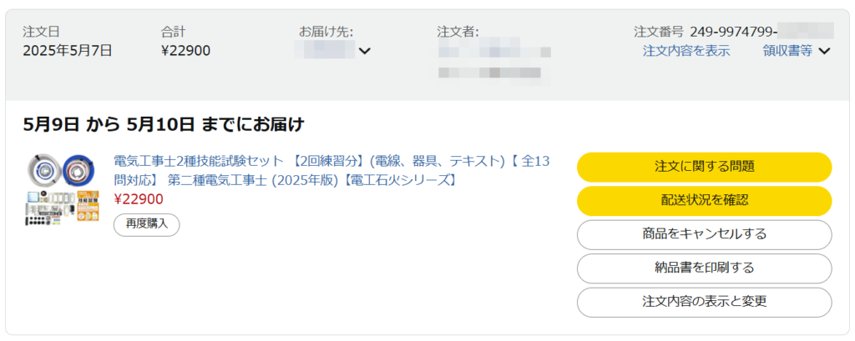Click the 5月9日 から 5月10日 delivery heading
This screenshot has width=855, height=341.
[164, 125]
